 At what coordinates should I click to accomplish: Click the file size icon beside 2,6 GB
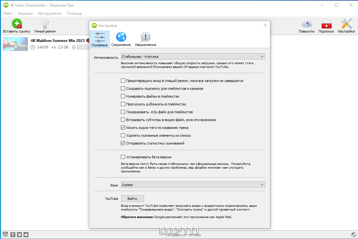(54, 47)
